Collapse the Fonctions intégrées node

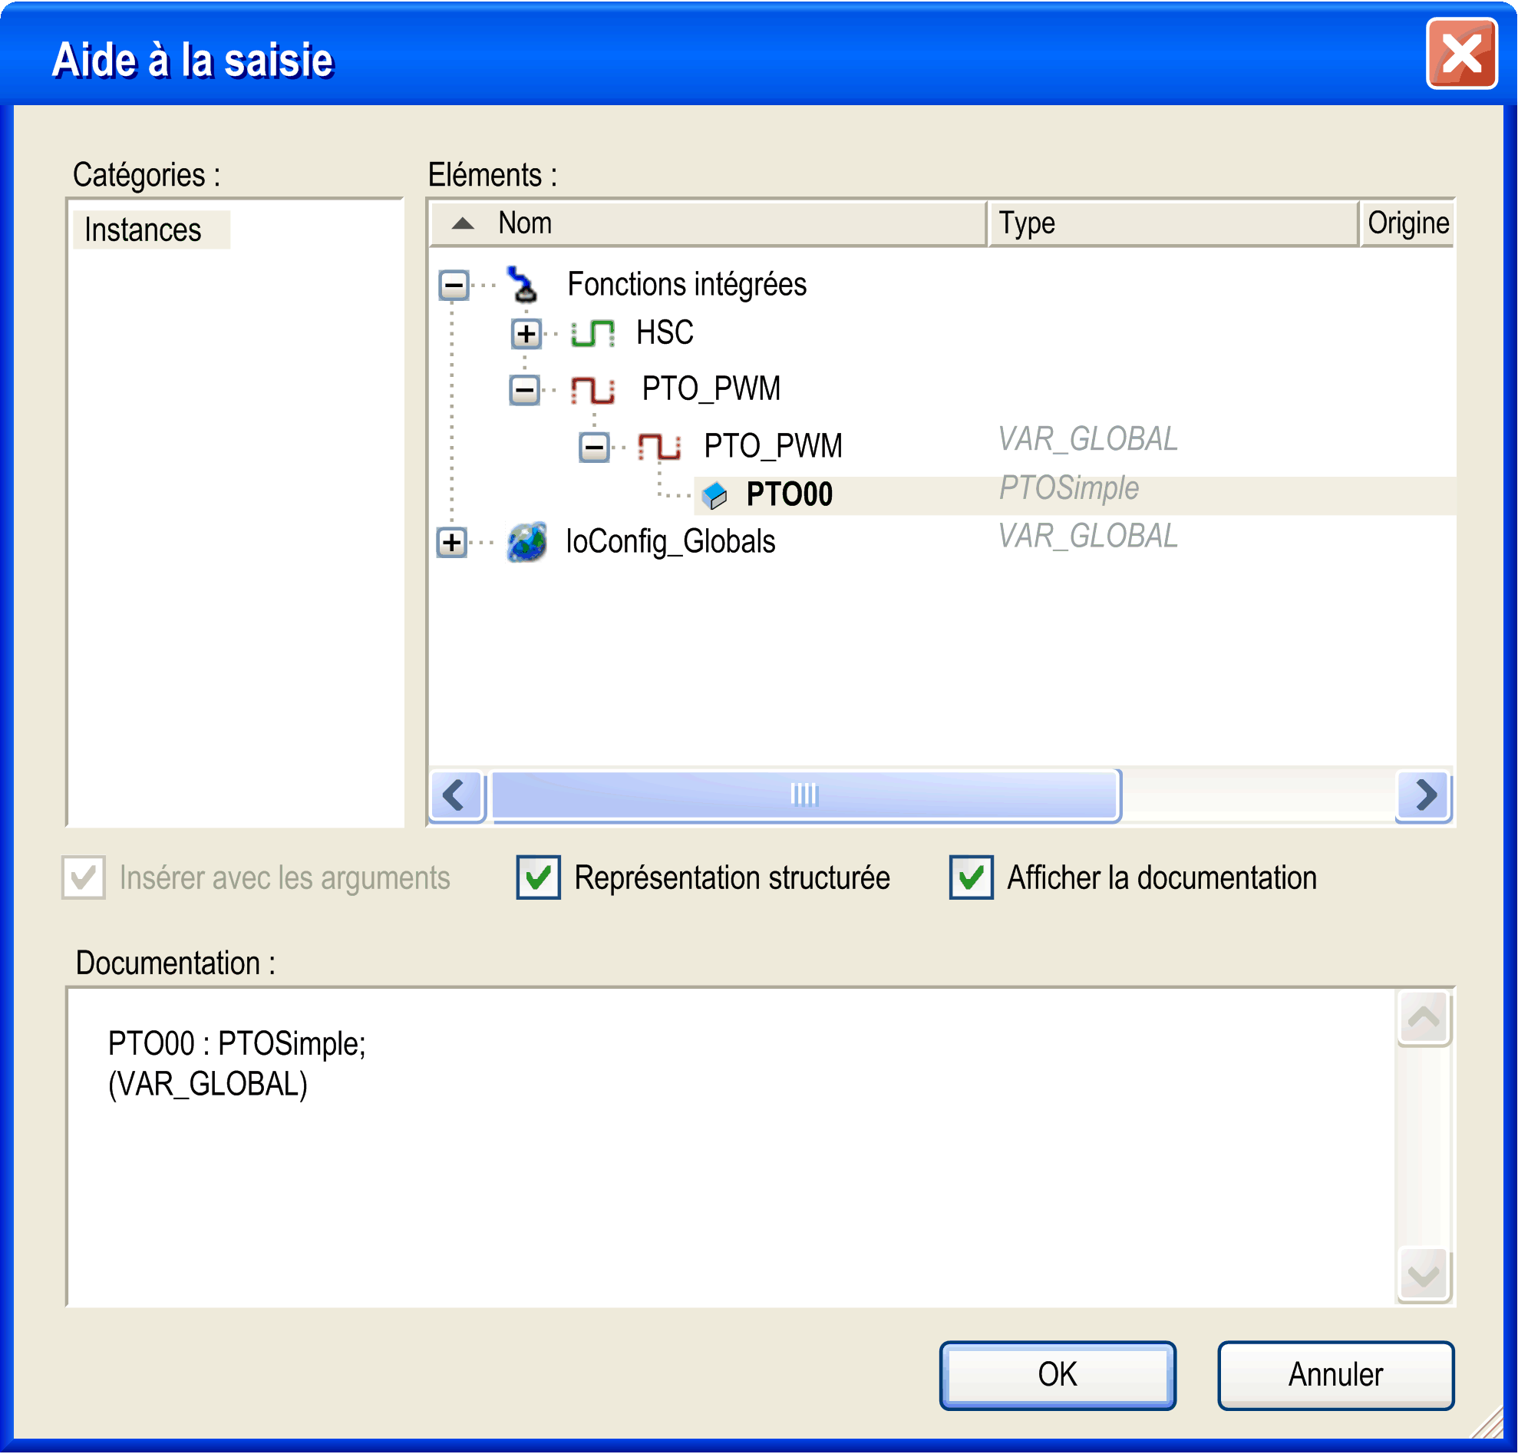pyautogui.click(x=454, y=285)
